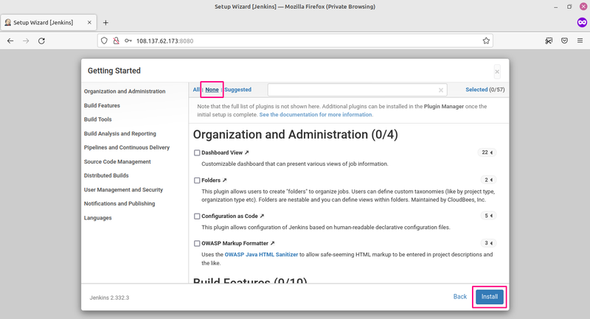
Task: Expand OWASP Markup Formatter dependencies badge 3
Action: (488, 242)
